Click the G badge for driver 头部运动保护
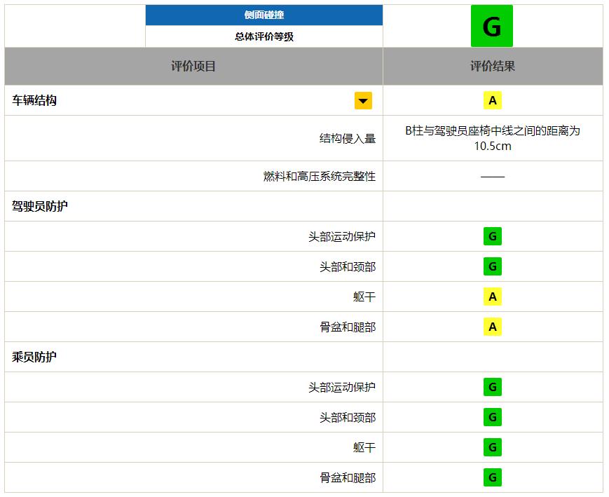This screenshot has width=609, height=497. [493, 236]
